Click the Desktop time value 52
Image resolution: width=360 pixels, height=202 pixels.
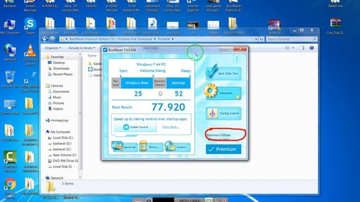click(x=179, y=94)
